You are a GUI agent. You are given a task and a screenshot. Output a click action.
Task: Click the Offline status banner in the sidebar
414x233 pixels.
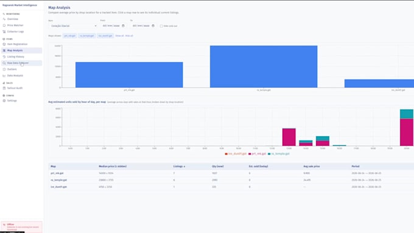tap(21, 227)
